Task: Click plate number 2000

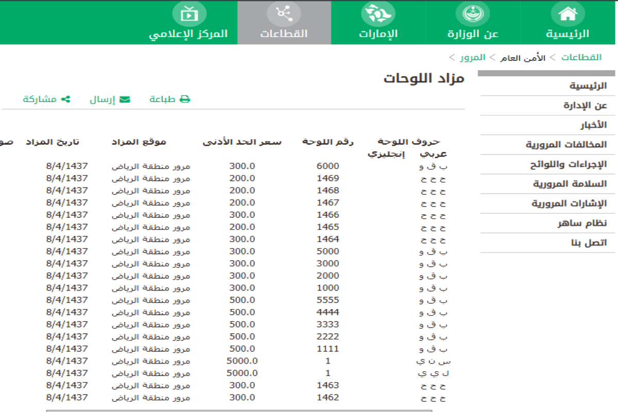Action: point(328,276)
